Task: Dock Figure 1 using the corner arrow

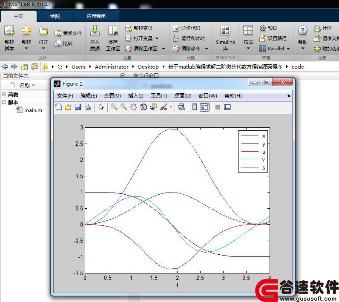Action: 288,95
